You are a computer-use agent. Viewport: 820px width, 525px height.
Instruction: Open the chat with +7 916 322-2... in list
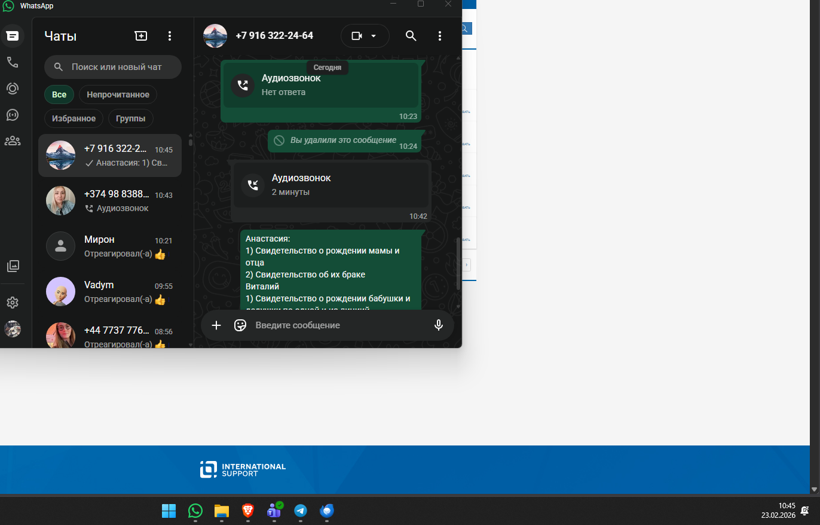tap(110, 155)
